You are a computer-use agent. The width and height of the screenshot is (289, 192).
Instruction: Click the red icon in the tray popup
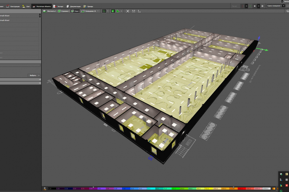coord(287,185)
